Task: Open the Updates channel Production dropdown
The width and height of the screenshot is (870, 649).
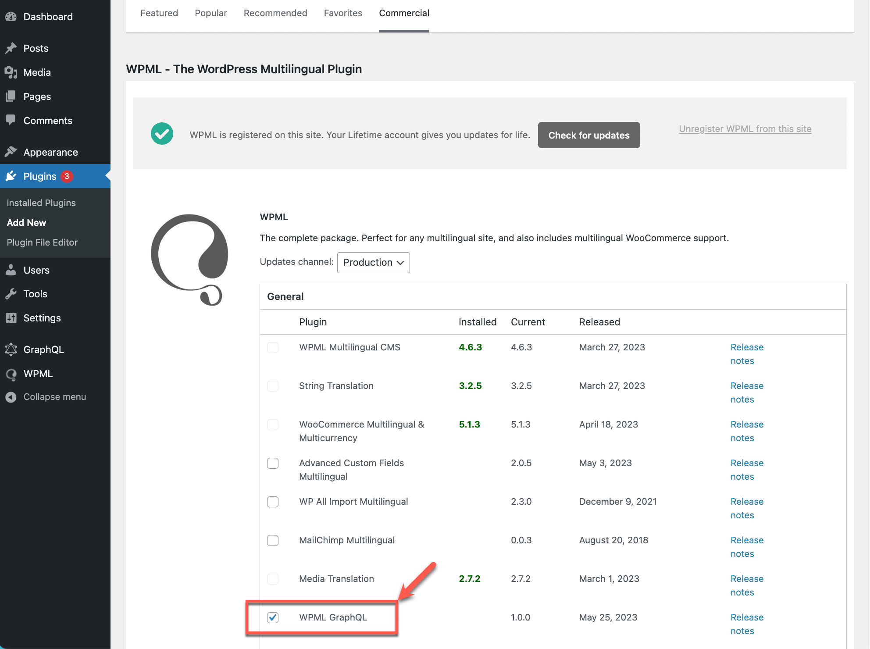Action: tap(373, 262)
